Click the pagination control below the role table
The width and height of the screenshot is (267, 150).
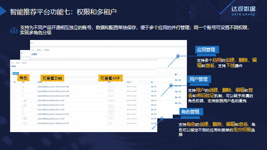153,128
